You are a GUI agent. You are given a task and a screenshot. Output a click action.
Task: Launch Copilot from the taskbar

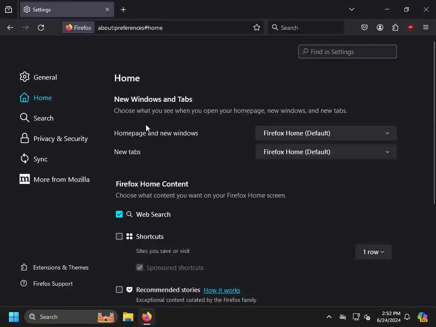click(x=422, y=317)
